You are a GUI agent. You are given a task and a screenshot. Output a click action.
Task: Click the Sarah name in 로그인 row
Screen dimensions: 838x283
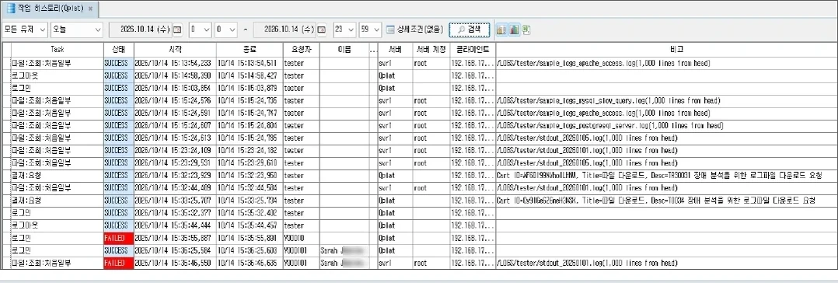(x=344, y=250)
